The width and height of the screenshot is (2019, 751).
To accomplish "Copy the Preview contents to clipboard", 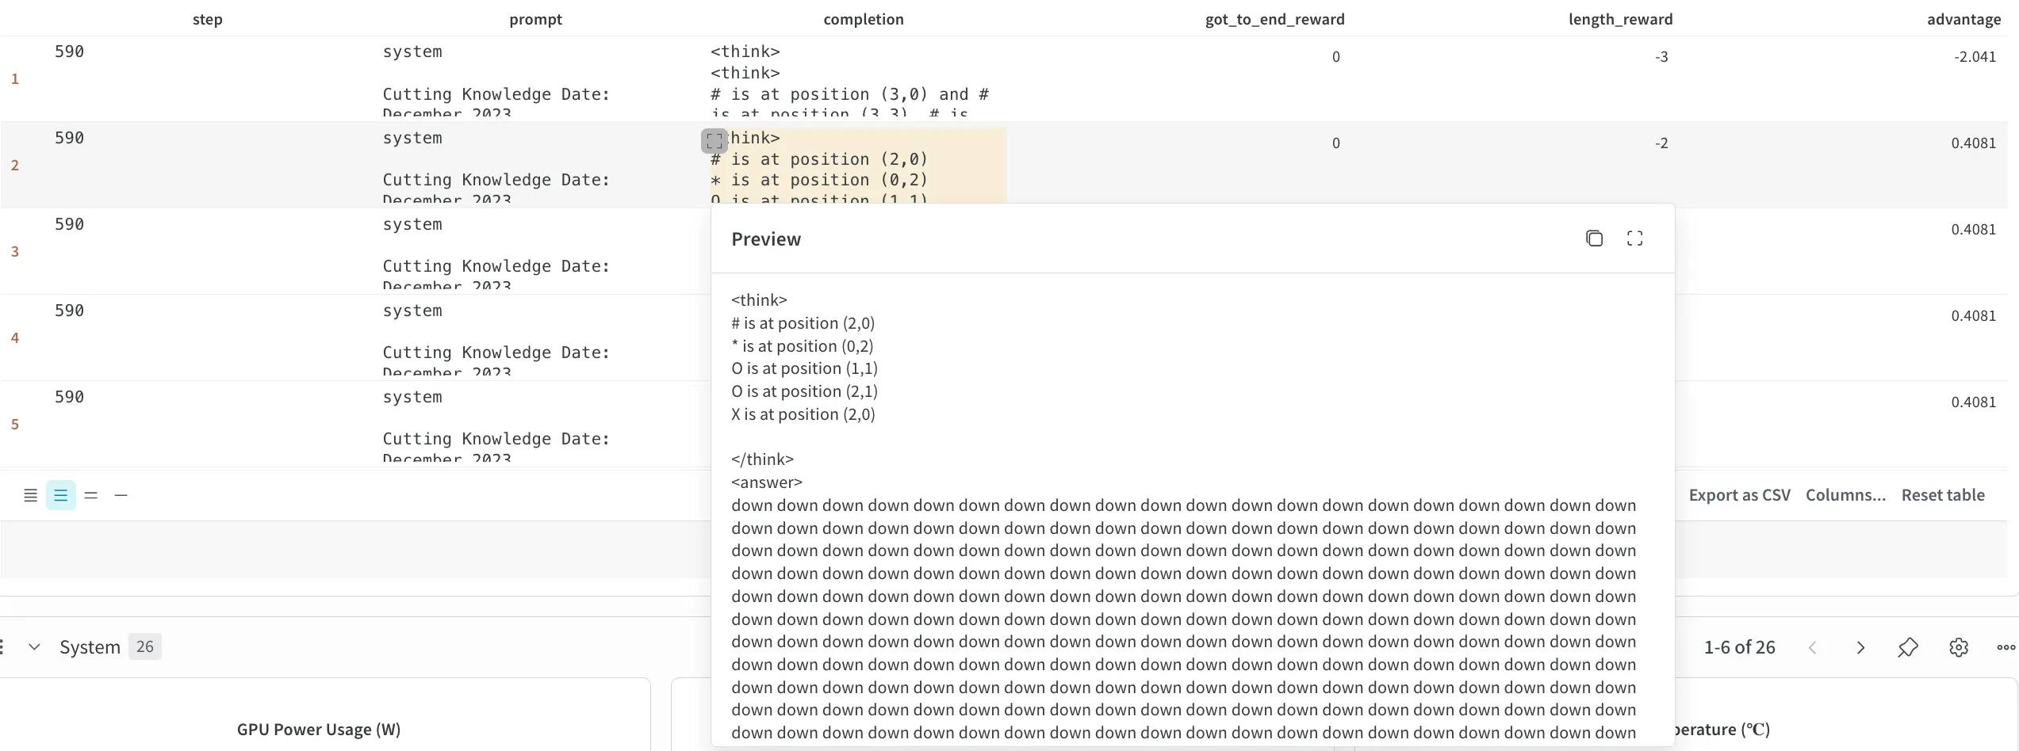I will pos(1595,238).
